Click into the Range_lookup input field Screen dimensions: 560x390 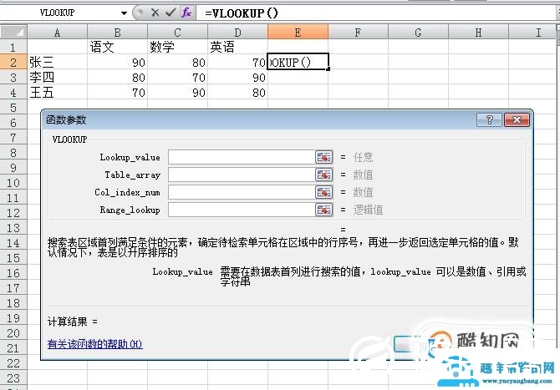coord(242,210)
